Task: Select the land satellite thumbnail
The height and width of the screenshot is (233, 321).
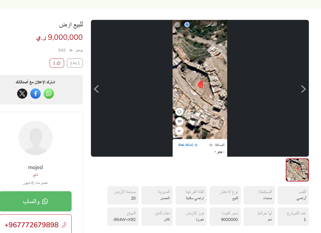Action: [x=297, y=170]
